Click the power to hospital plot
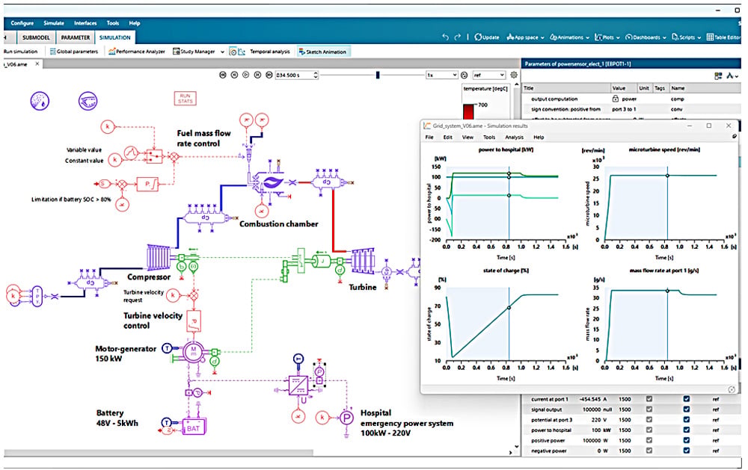Image resolution: width=748 pixels, height=470 pixels. pos(506,203)
